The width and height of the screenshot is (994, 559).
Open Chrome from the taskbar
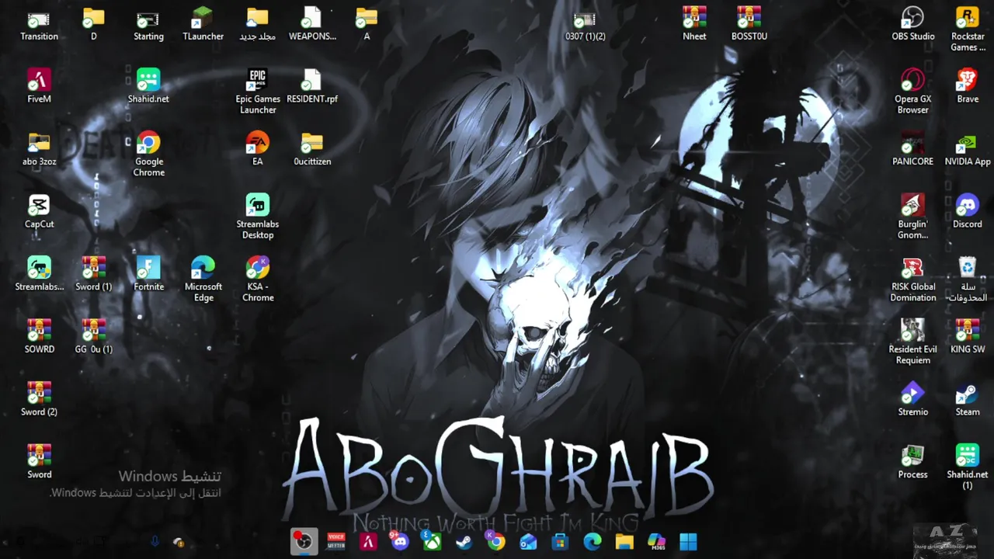click(495, 541)
